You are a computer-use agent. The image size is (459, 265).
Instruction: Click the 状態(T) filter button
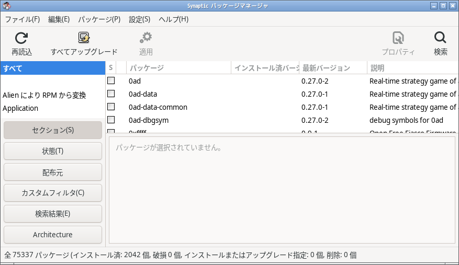pyautogui.click(x=53, y=151)
